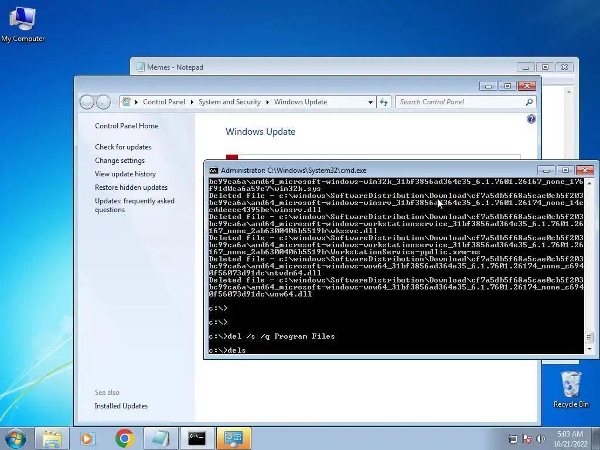
Task: Click System and Security in breadcrumb
Action: (230, 102)
